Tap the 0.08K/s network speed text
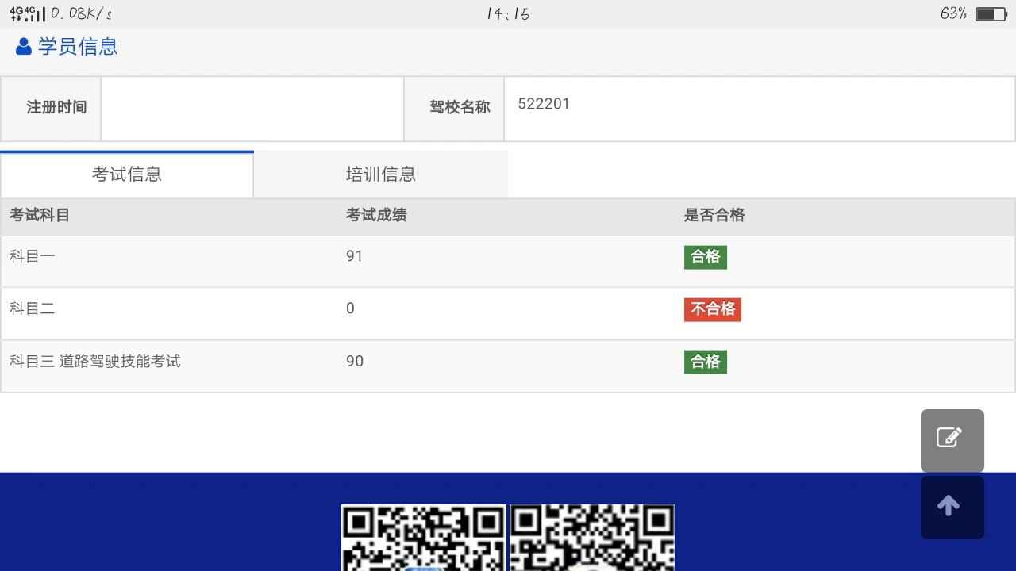This screenshot has width=1016, height=571. (82, 14)
